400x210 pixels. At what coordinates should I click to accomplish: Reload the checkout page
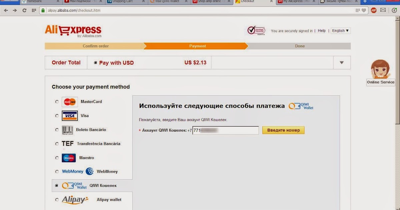tap(24, 10)
